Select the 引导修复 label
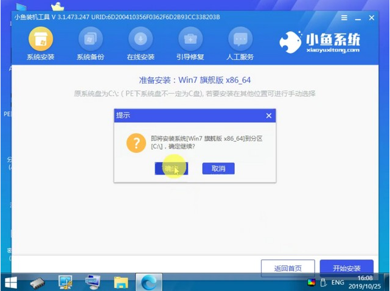The image size is (390, 291). (190, 57)
